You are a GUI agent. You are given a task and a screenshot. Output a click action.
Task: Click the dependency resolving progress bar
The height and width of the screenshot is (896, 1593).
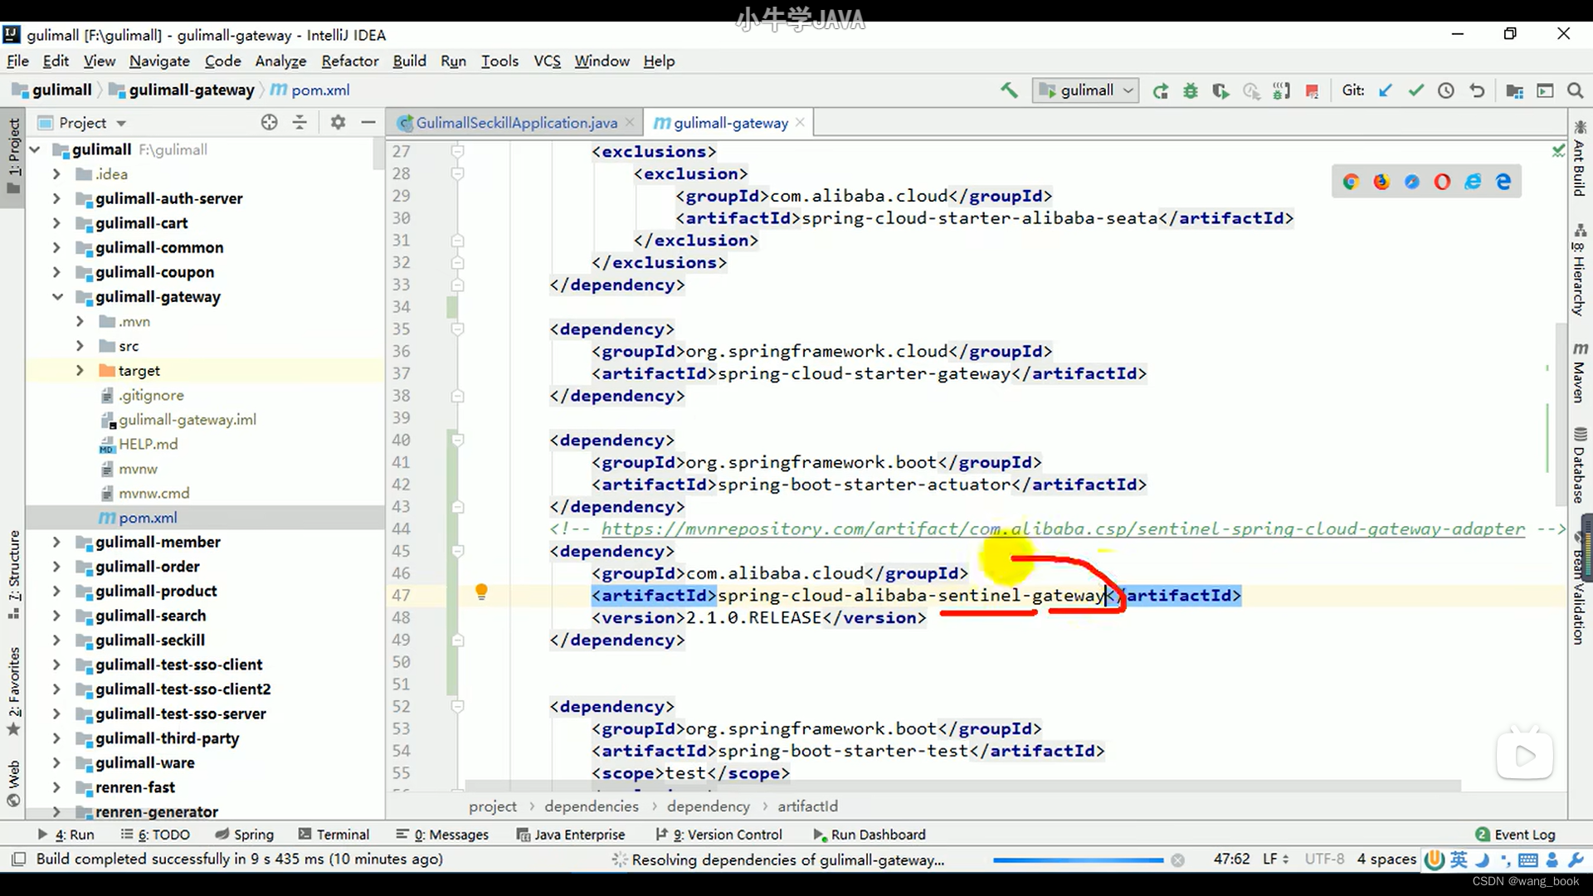click(x=1078, y=860)
